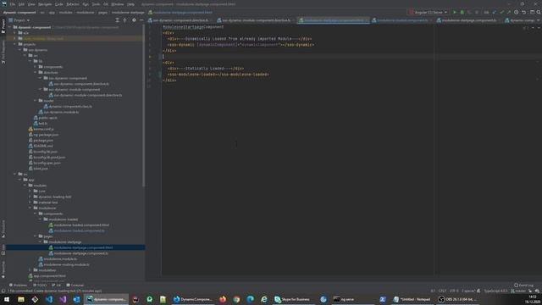
Task: Expand the material-test folder
Action: (30, 202)
